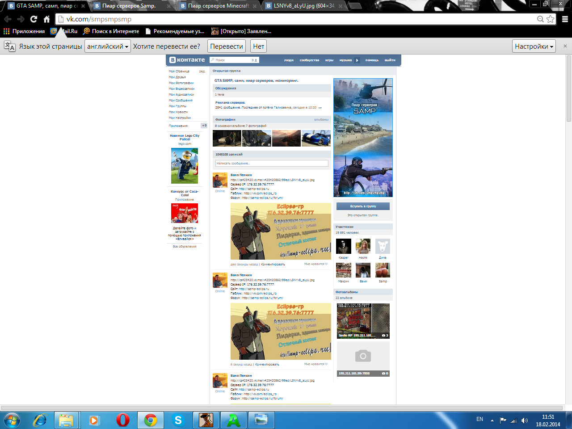Open the альбомы link beside Фотографии
Viewport: 572px width, 429px height.
[x=321, y=120]
